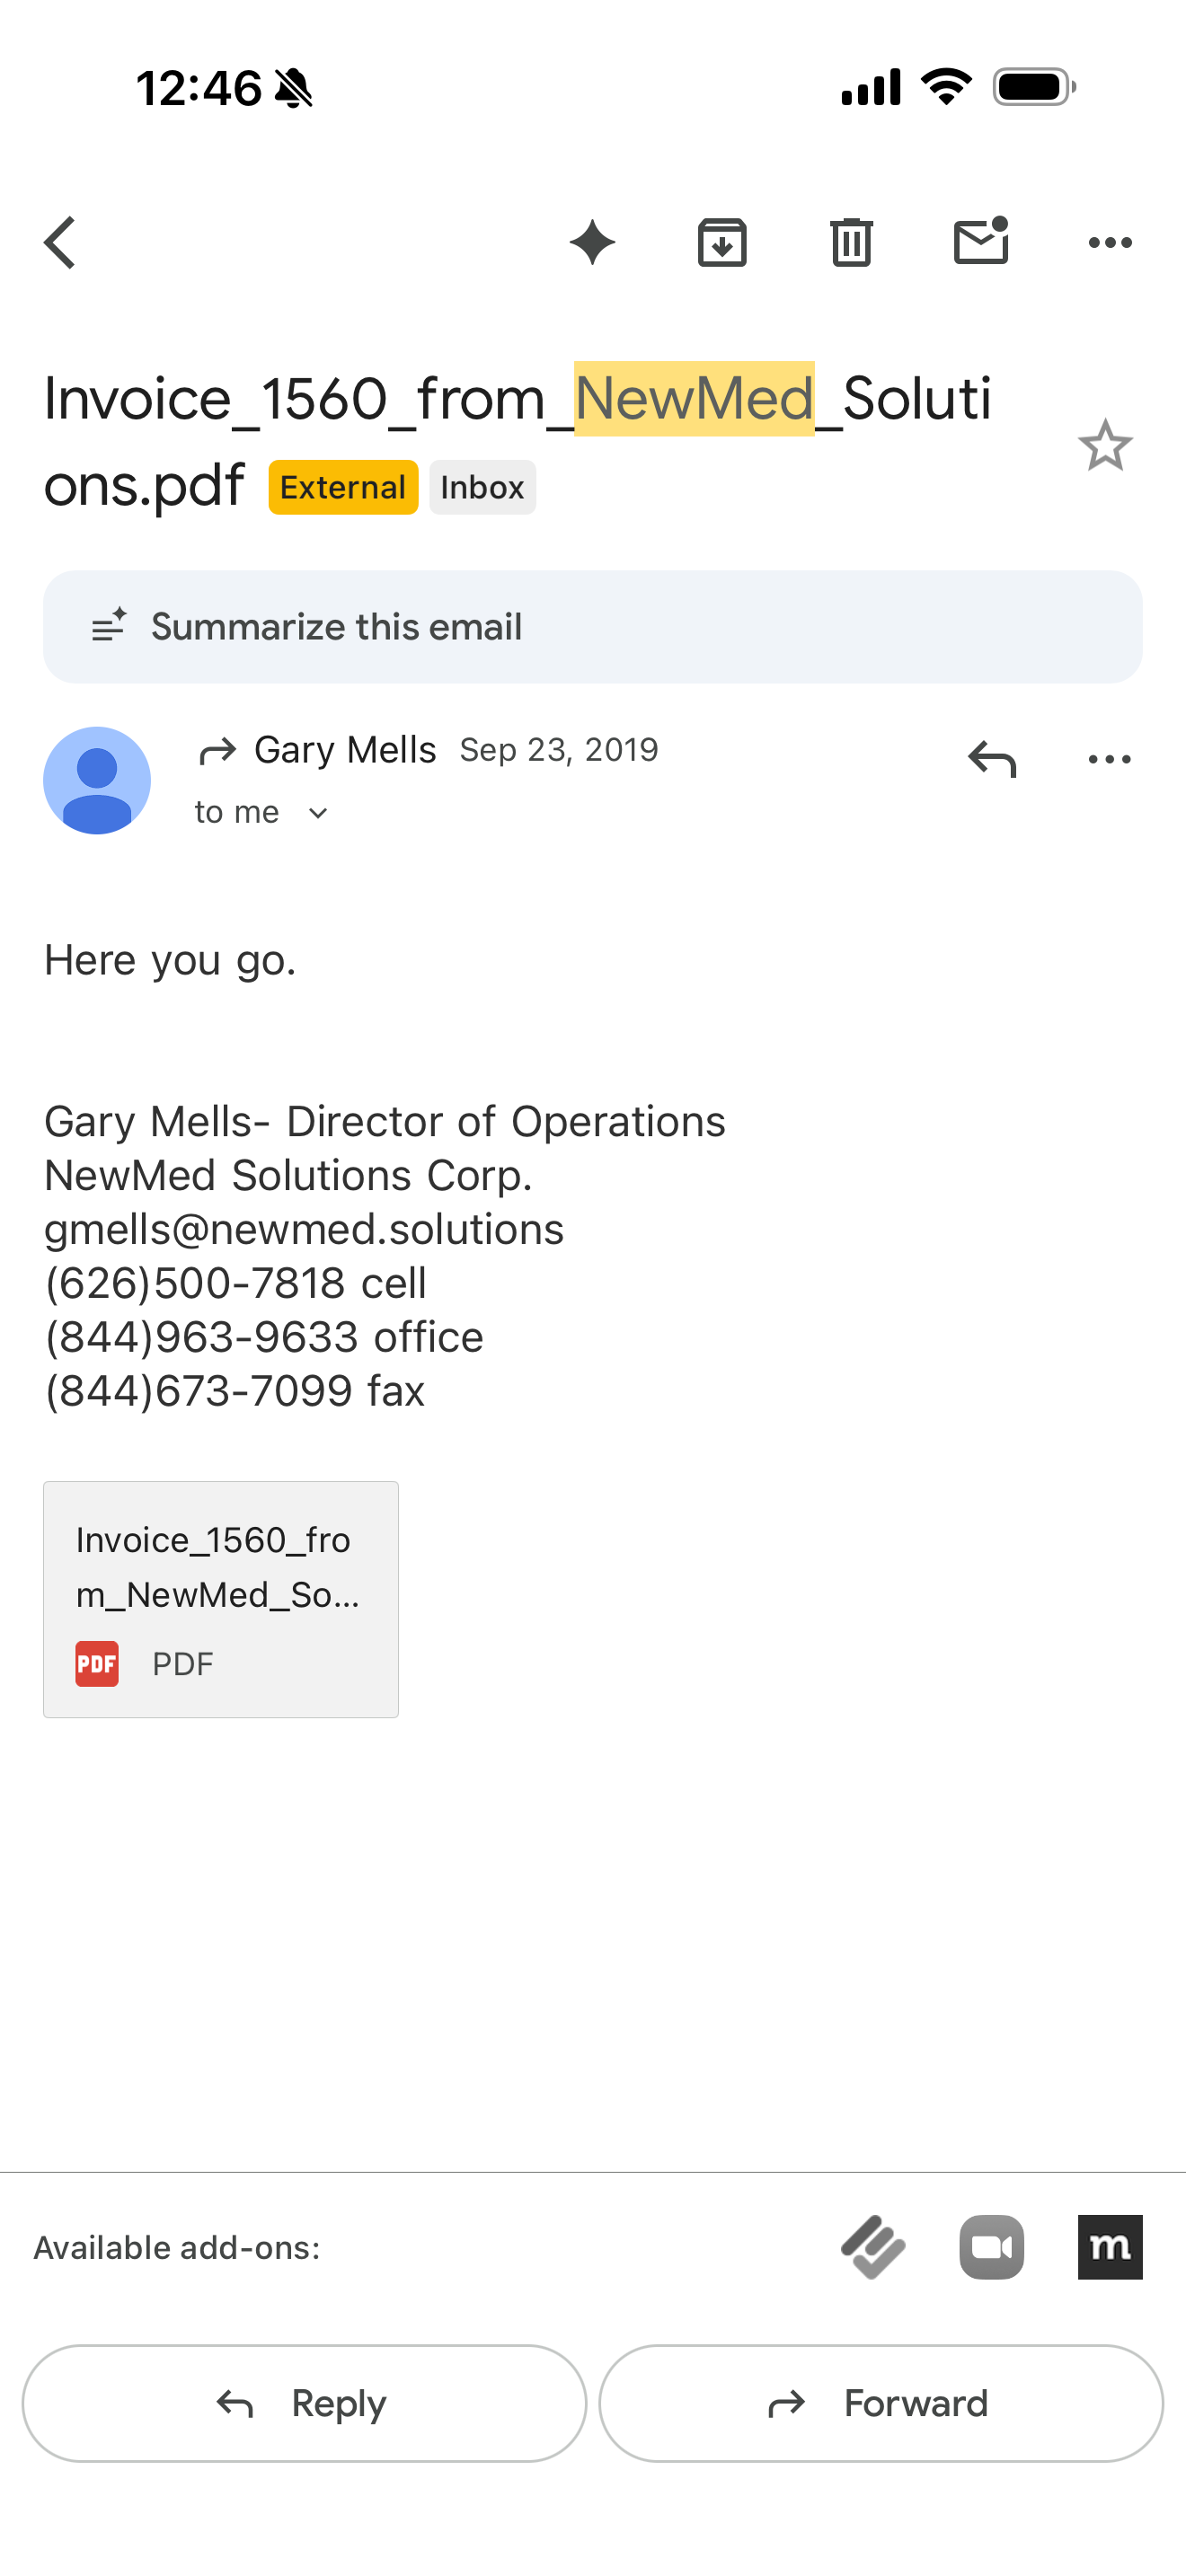Archive this email
This screenshot has height=2576, width=1186.
pos(722,243)
